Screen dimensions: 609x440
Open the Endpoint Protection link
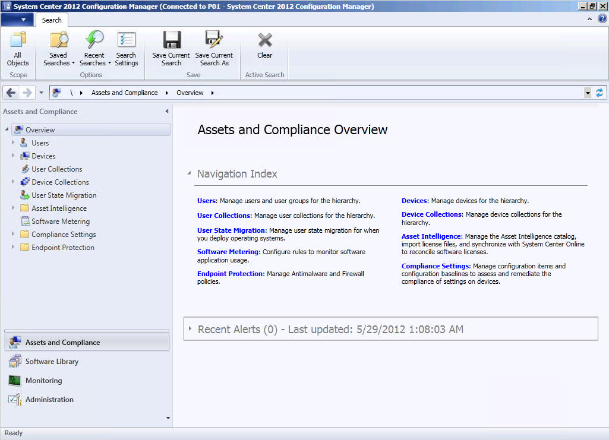click(x=230, y=274)
